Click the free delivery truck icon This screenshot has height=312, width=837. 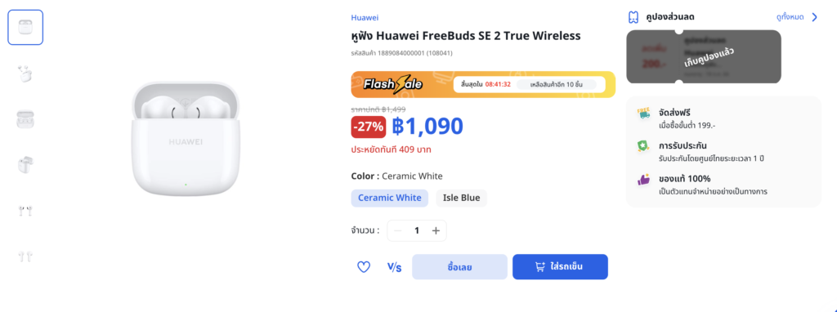click(x=644, y=114)
